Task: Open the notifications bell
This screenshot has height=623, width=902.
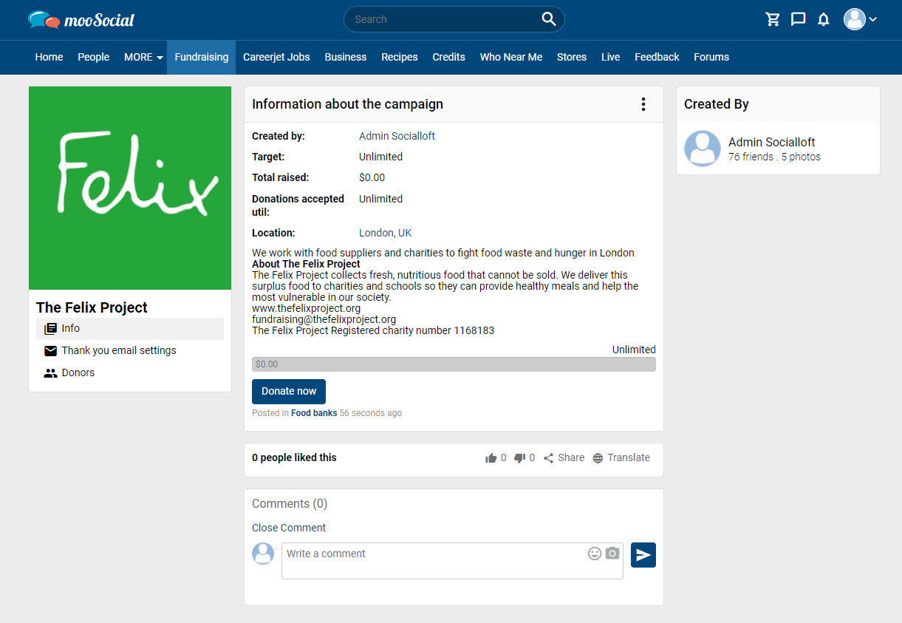Action: coord(824,19)
